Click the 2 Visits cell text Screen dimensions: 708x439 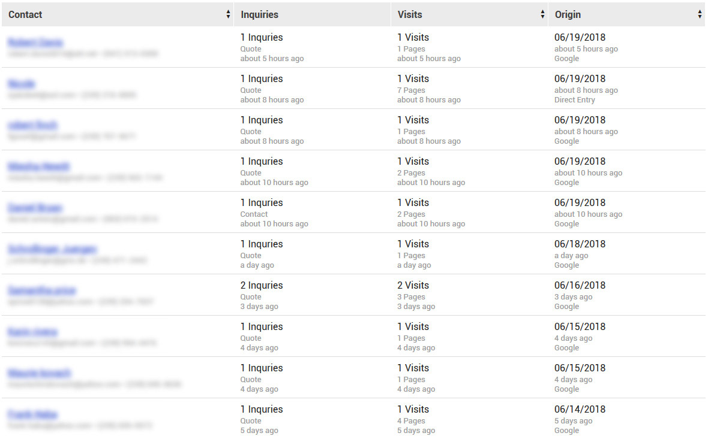point(413,285)
